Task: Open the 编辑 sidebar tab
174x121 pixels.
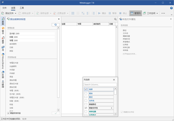Action: point(3,21)
